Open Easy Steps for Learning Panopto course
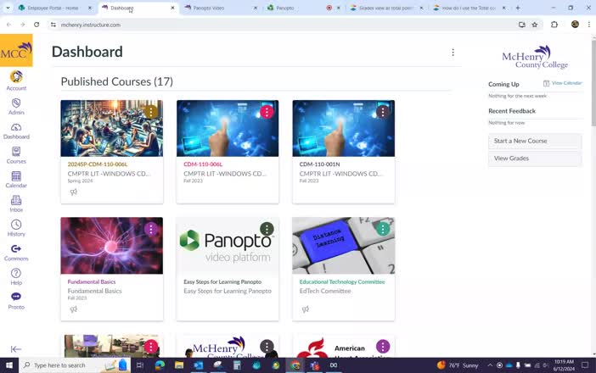 pyautogui.click(x=222, y=282)
